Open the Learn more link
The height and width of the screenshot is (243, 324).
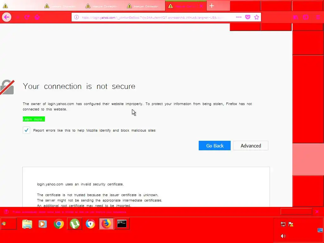click(34, 119)
